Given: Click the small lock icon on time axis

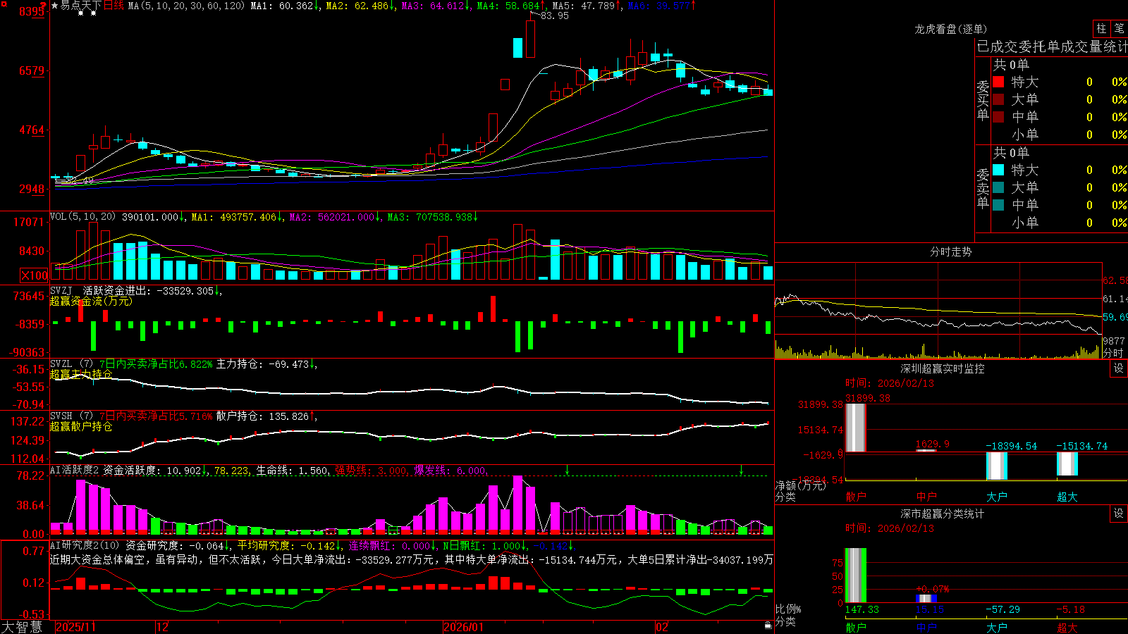Looking at the screenshot, I should [x=768, y=626].
